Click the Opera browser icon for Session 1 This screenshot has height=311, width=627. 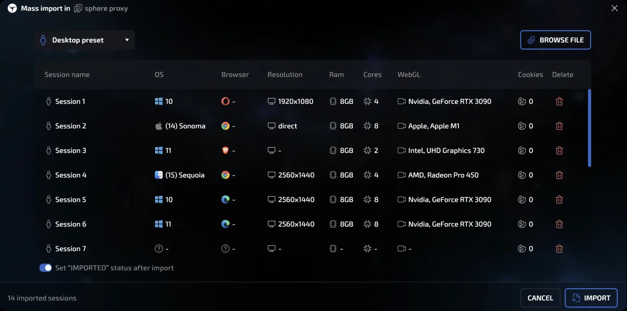pyautogui.click(x=225, y=101)
